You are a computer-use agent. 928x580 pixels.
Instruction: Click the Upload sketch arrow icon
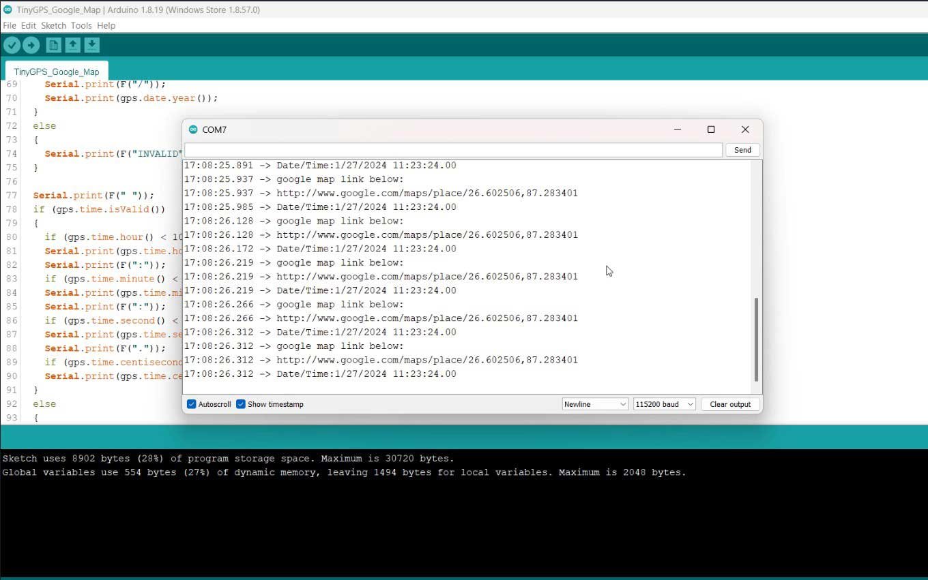tap(31, 45)
